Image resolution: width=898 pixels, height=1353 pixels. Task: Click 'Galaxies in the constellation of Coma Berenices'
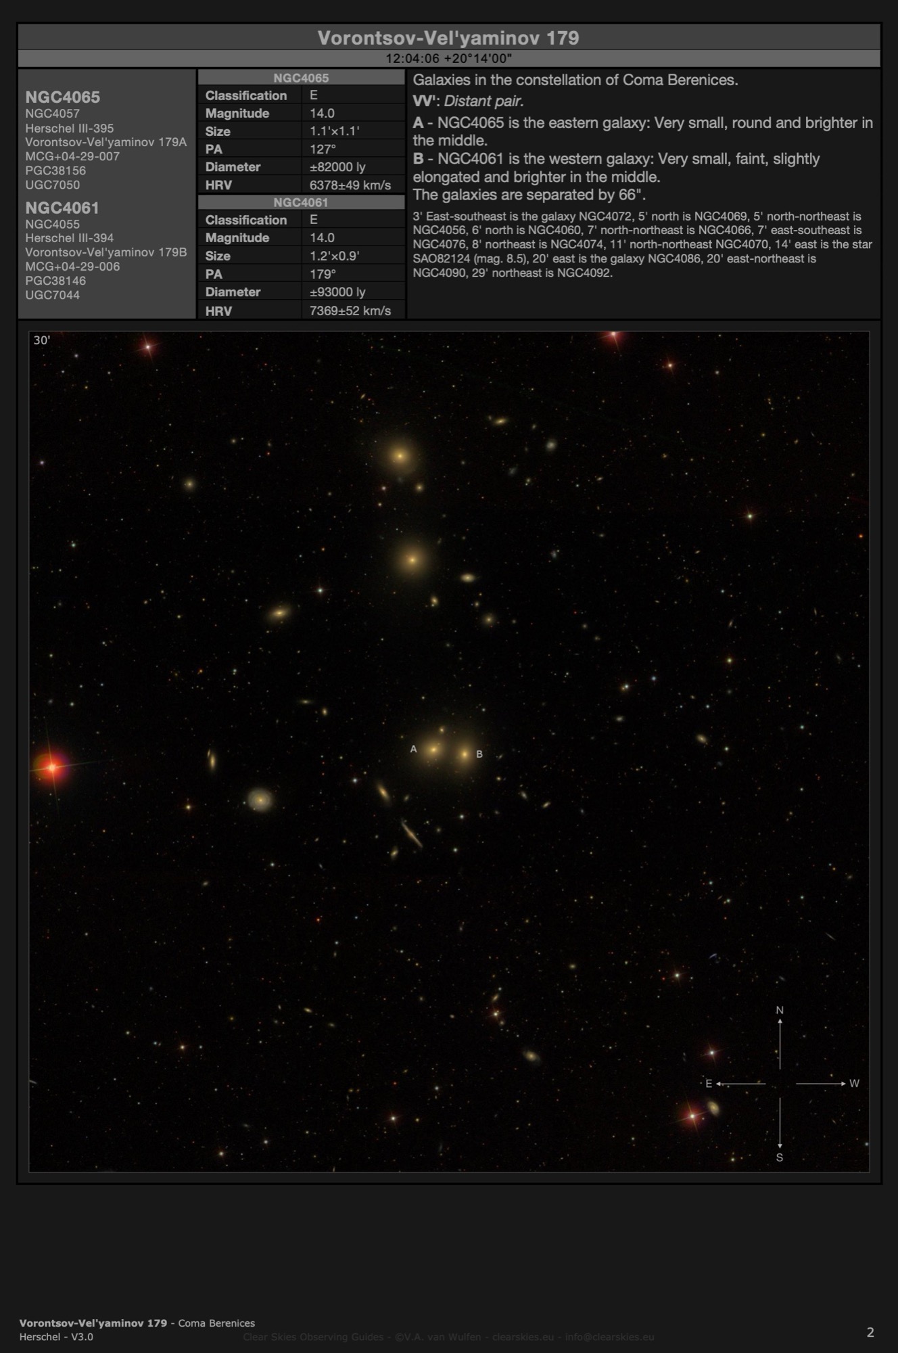575,80
